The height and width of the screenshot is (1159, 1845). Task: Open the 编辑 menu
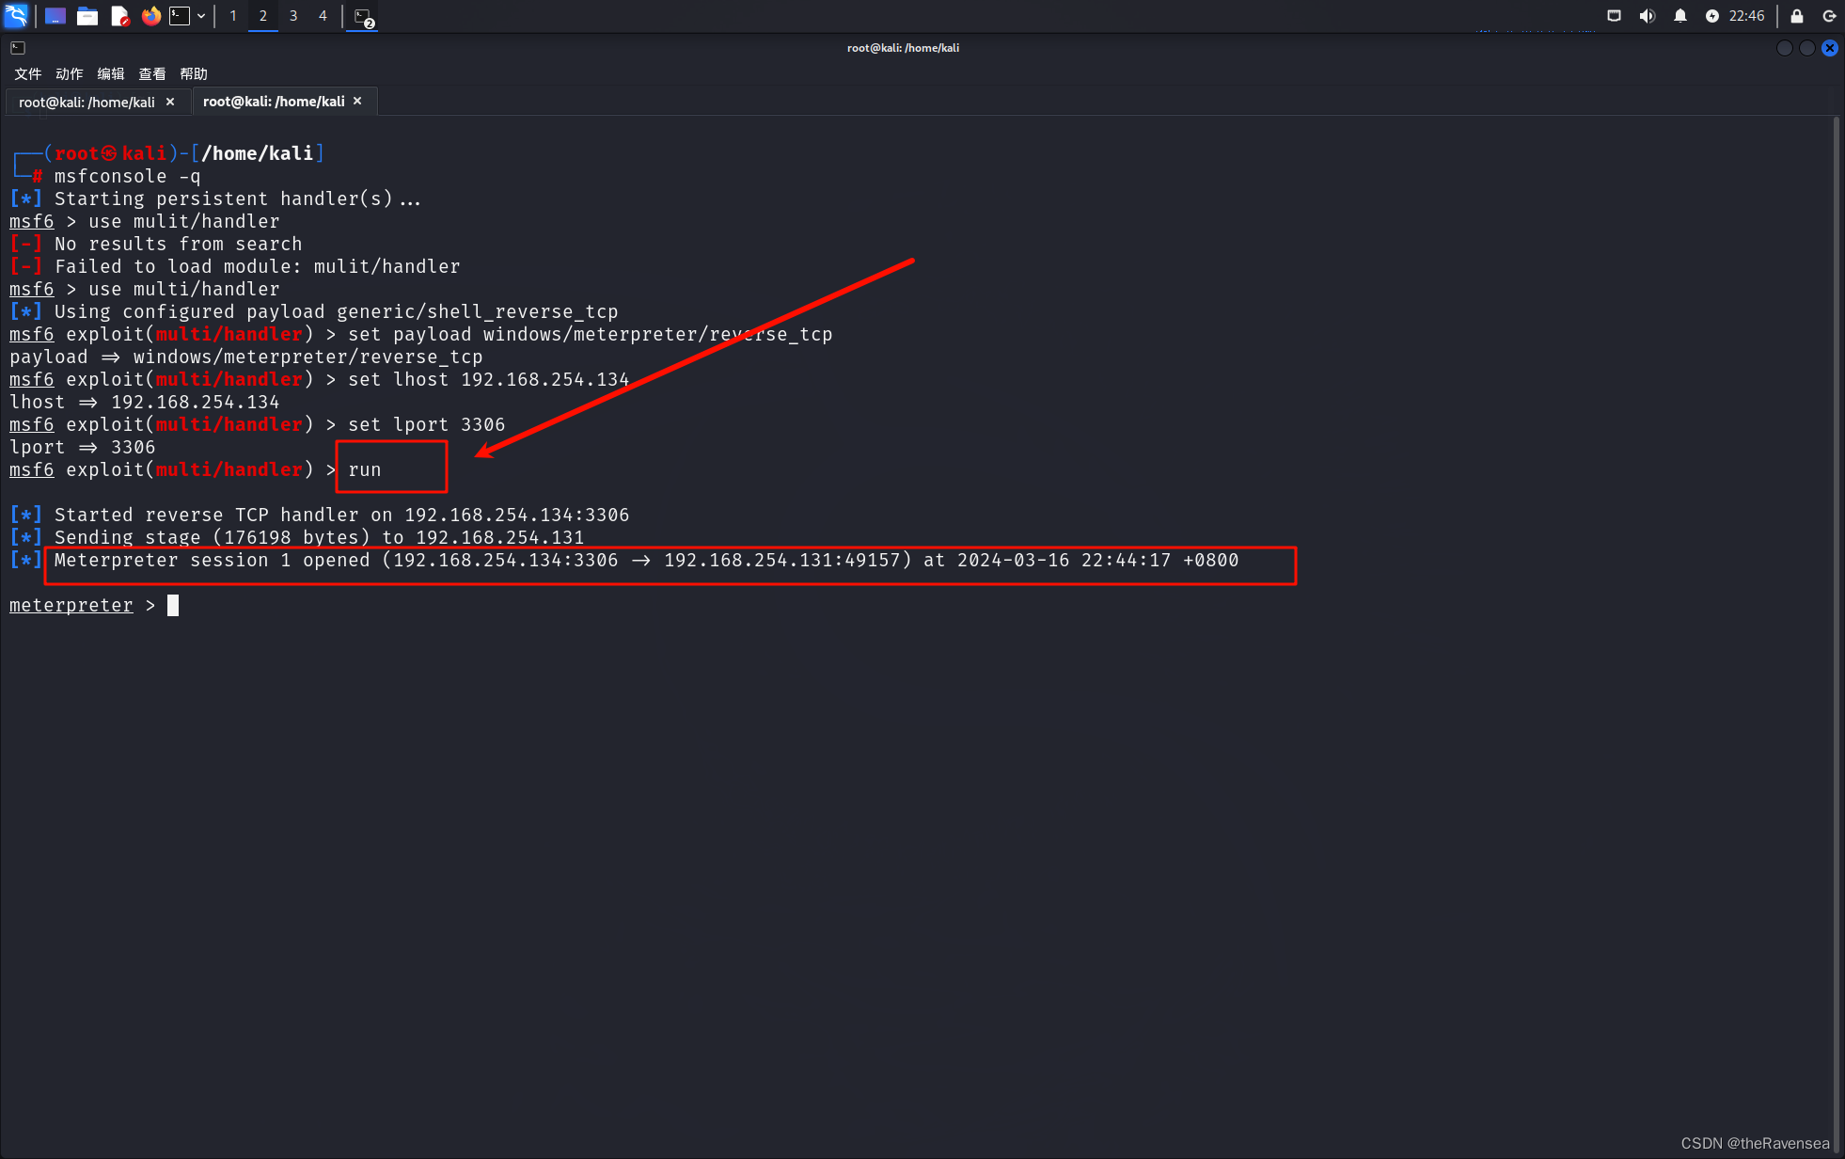pyautogui.click(x=111, y=74)
